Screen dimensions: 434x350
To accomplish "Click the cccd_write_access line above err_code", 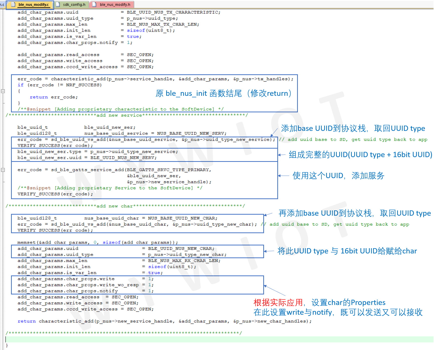I will pyautogui.click(x=85, y=67).
